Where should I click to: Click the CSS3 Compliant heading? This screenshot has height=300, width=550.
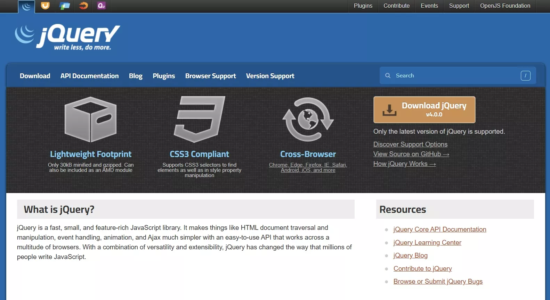(x=199, y=154)
